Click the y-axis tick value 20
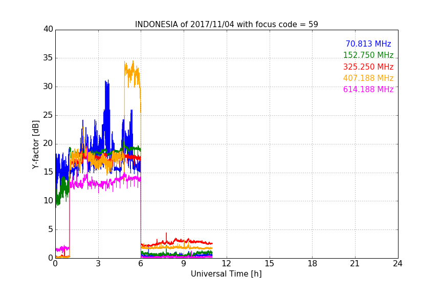 point(48,144)
